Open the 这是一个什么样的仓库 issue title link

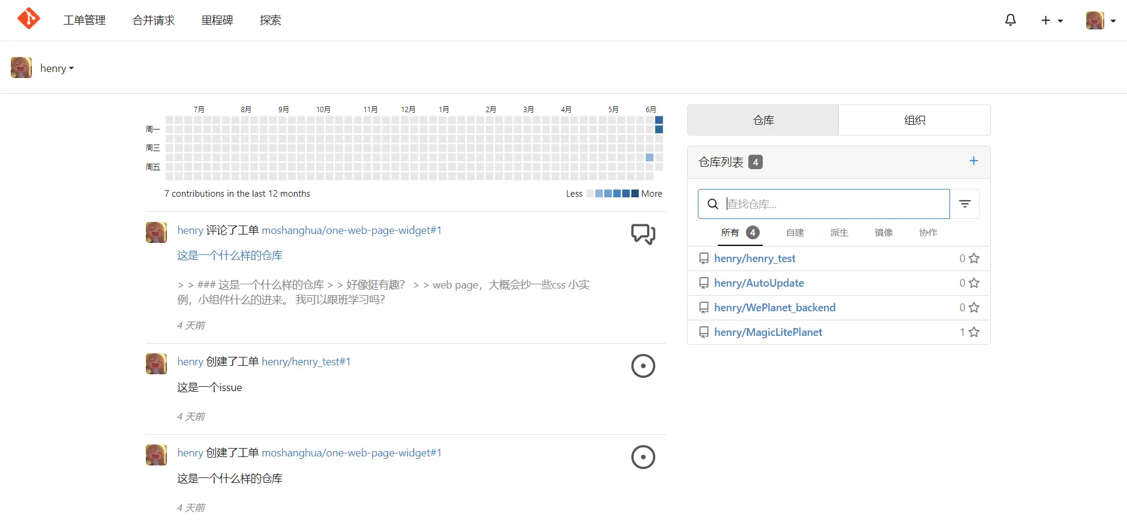tap(230, 256)
